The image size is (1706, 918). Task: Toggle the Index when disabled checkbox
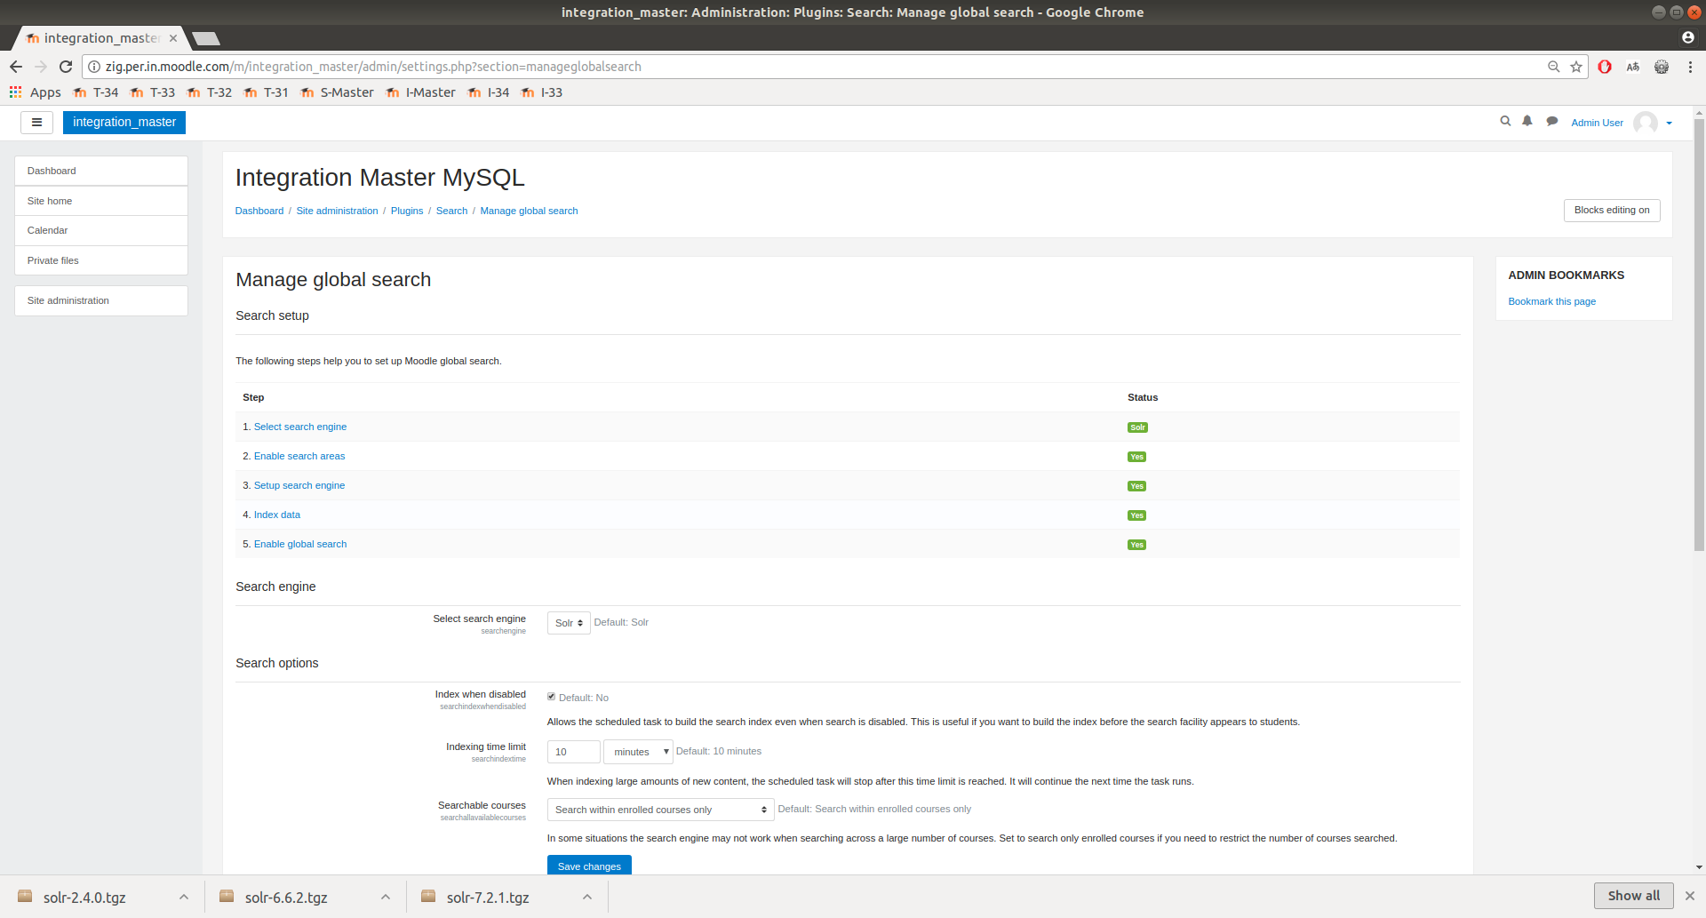coord(551,697)
